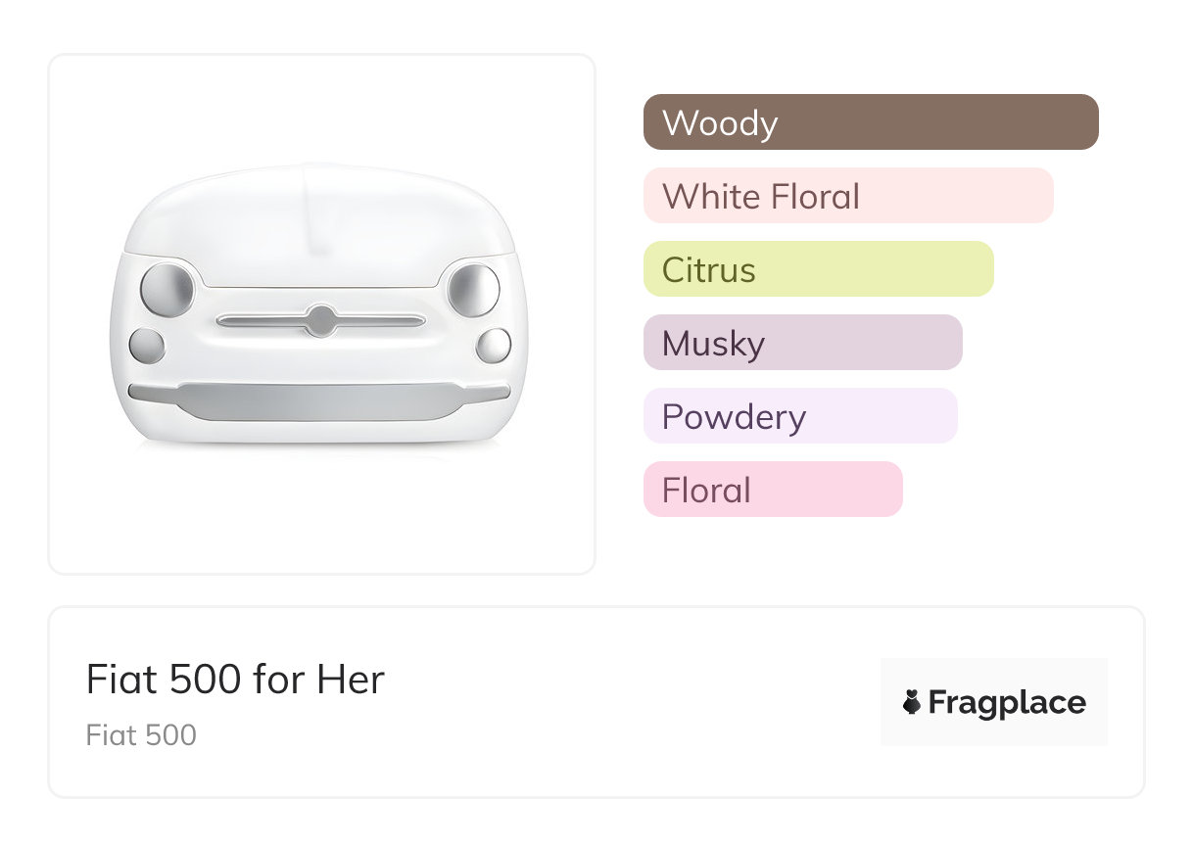This screenshot has width=1193, height=846.
Task: Click the small lower-left round fog light
Action: click(147, 346)
